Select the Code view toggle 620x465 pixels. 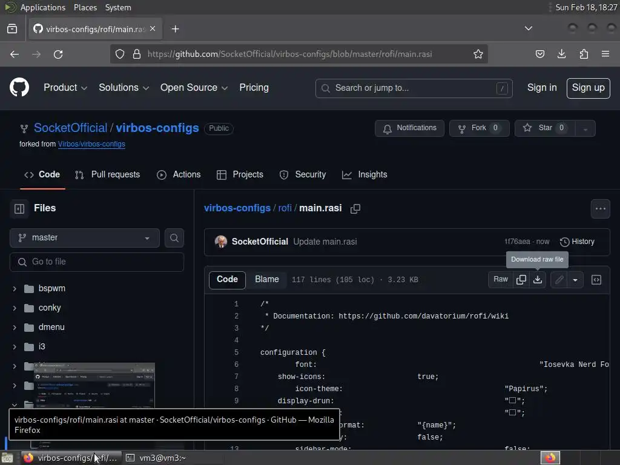(x=228, y=279)
